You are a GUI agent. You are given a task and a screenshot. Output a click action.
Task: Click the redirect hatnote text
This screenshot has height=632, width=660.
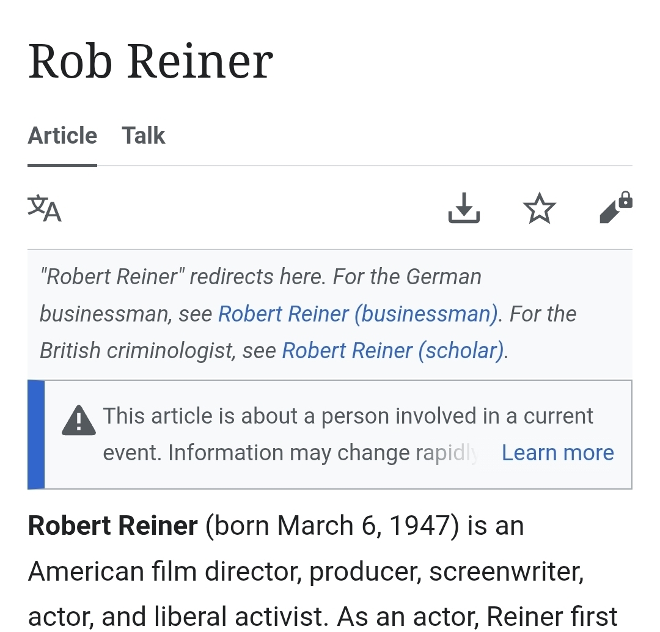(x=260, y=277)
